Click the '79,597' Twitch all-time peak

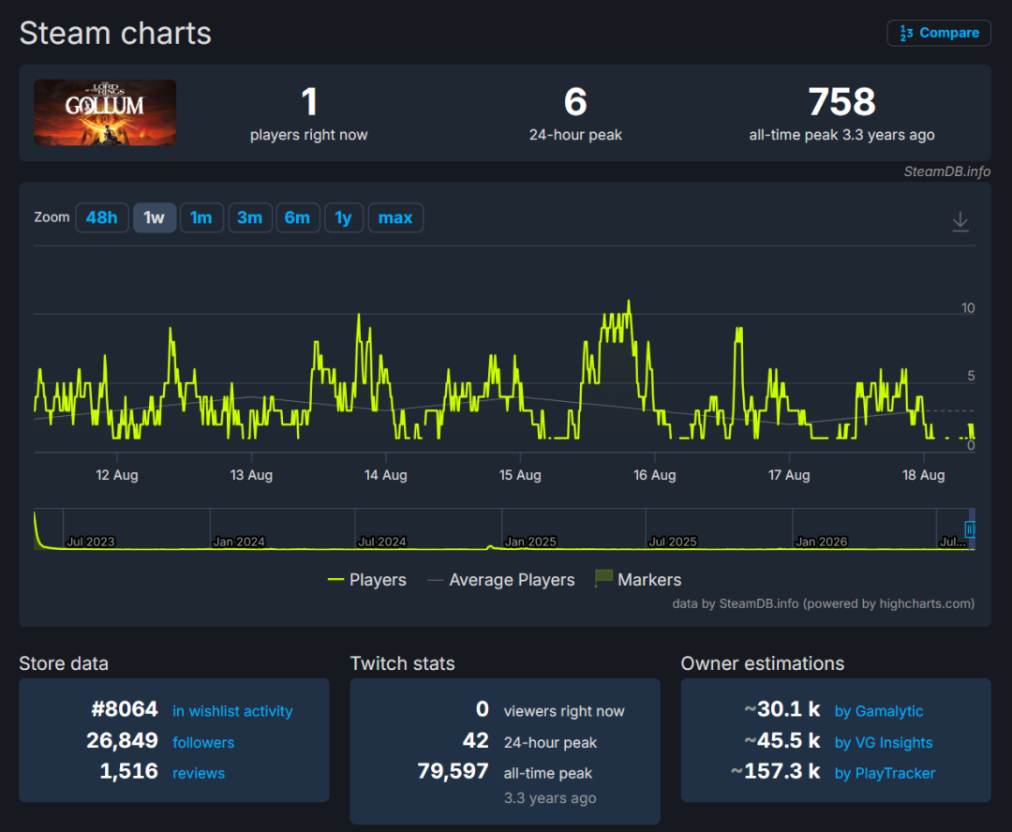coord(453,771)
